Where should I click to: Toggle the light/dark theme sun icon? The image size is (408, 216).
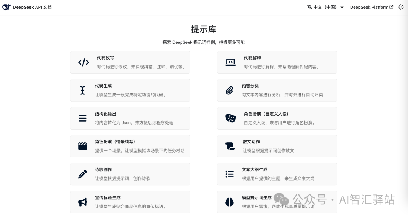point(401,7)
